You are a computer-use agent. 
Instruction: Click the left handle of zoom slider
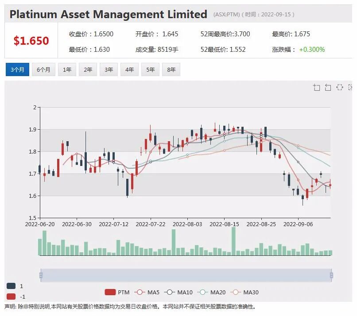coord(41,275)
